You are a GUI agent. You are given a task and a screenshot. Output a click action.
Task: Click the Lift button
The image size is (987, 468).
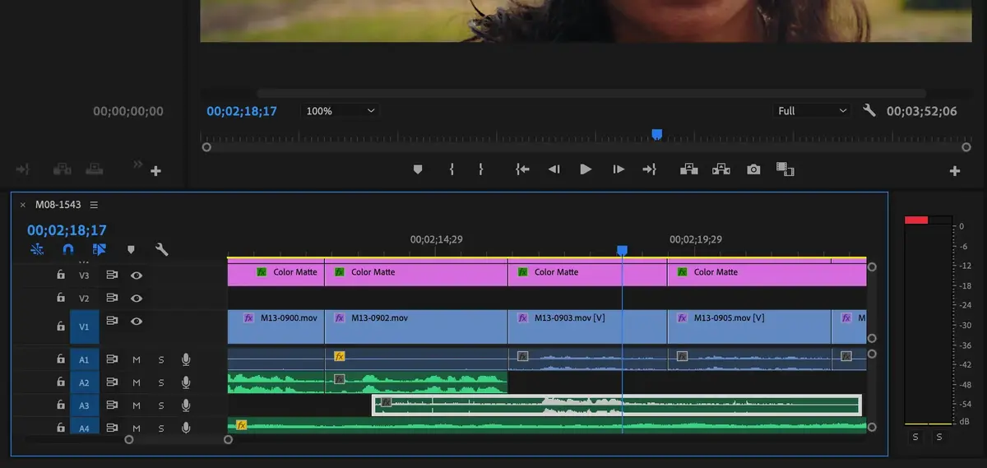click(688, 169)
